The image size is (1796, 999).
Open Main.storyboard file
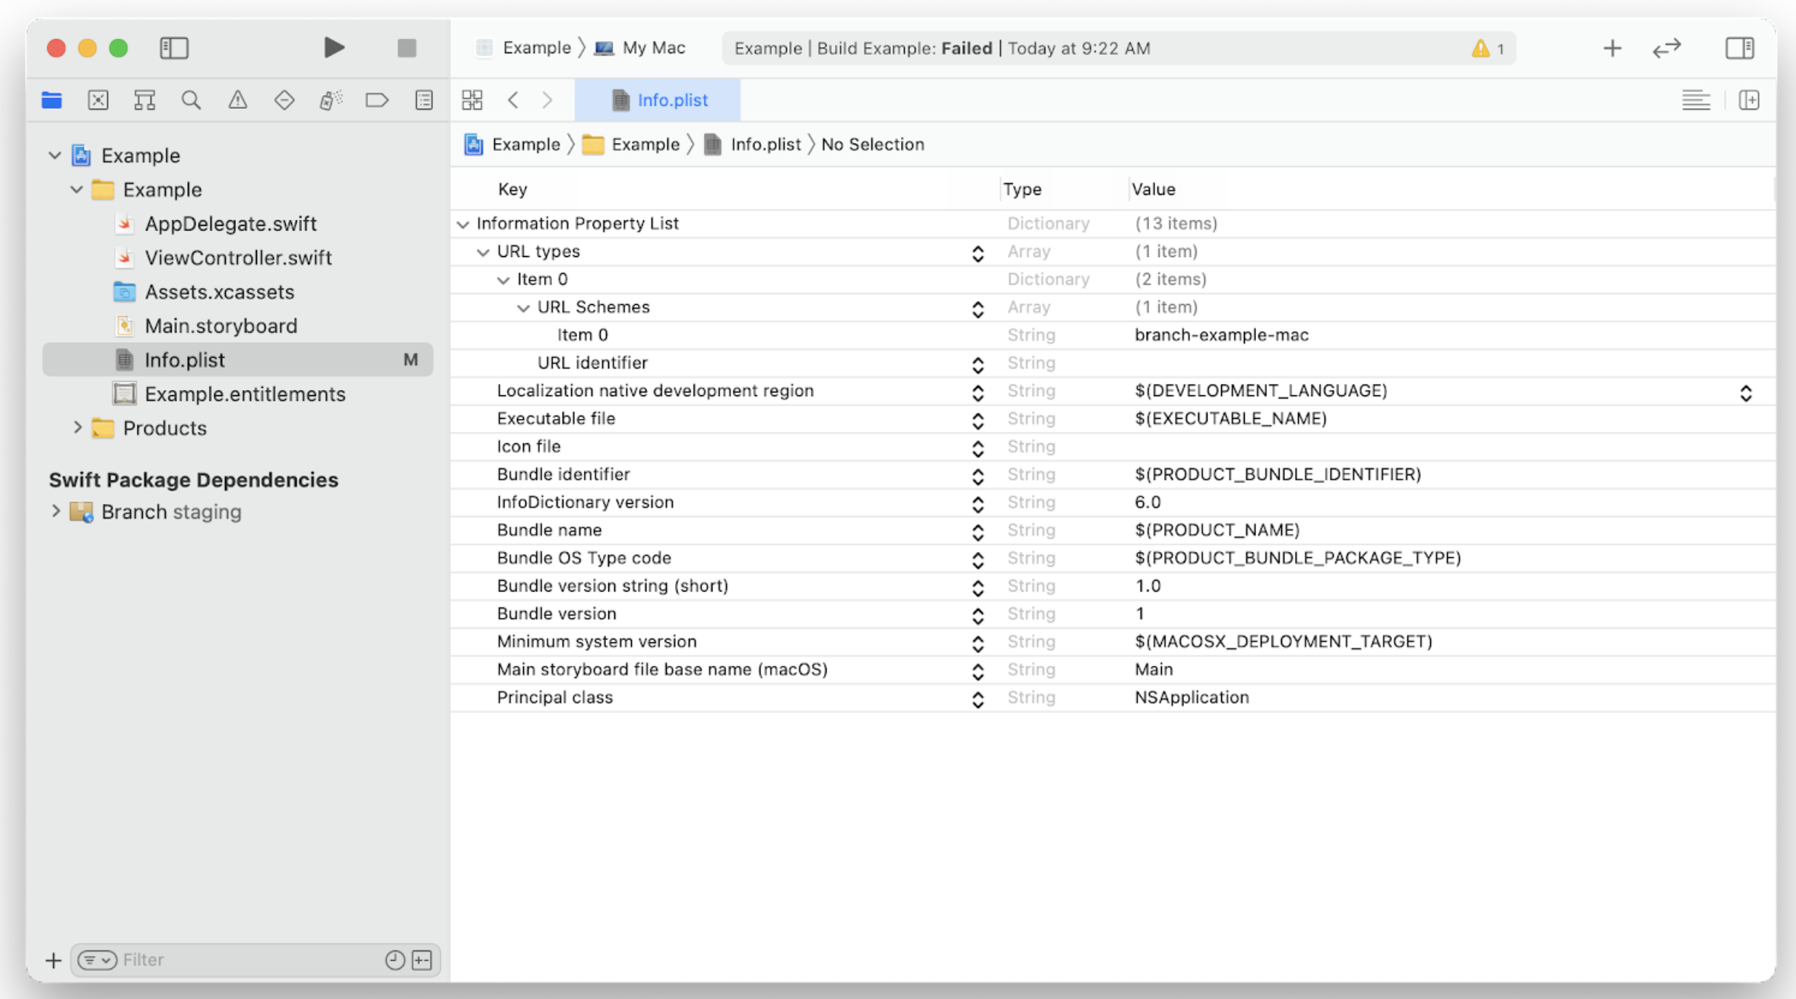pos(221,326)
